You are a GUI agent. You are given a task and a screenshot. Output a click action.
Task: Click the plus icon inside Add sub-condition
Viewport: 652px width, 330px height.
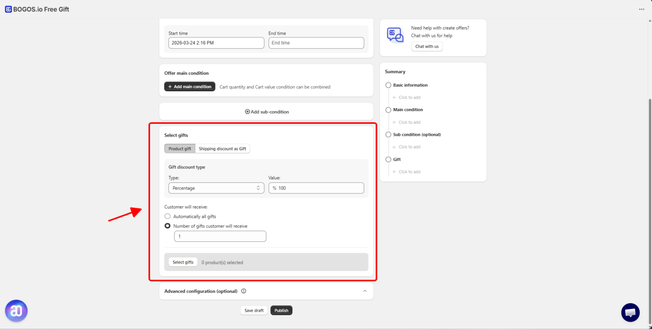247,112
